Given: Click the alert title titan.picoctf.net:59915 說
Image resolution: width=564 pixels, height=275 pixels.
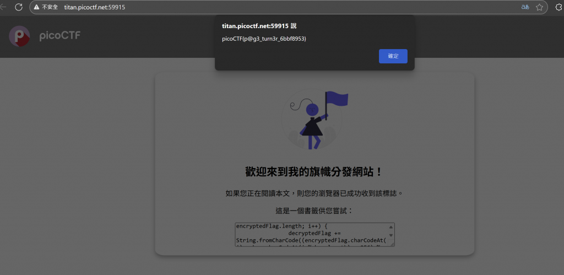Looking at the screenshot, I should pyautogui.click(x=259, y=26).
